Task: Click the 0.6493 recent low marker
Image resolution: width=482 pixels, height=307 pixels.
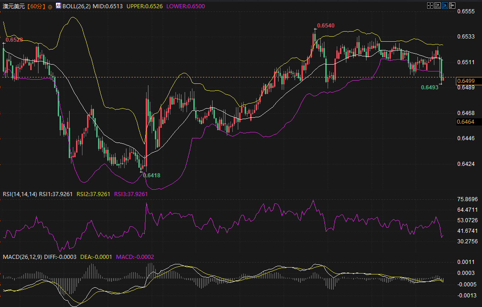Action: (x=430, y=87)
